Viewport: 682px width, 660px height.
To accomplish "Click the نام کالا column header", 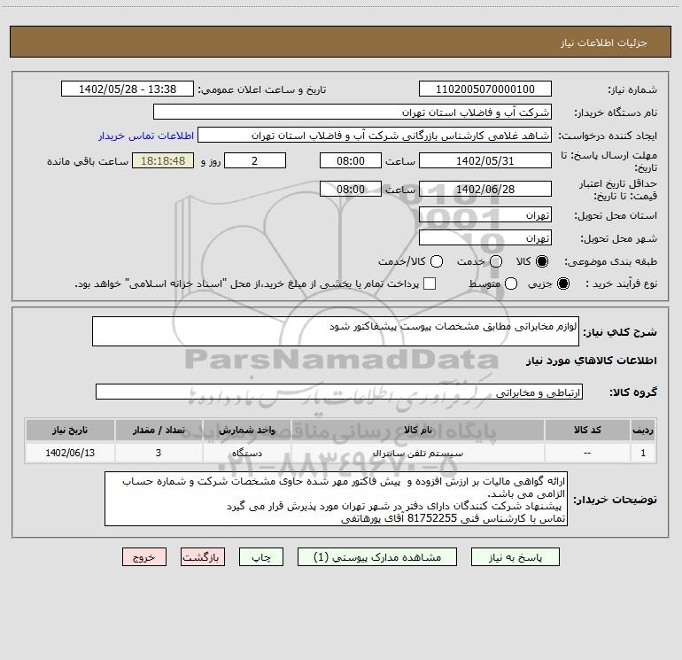I will point(417,430).
